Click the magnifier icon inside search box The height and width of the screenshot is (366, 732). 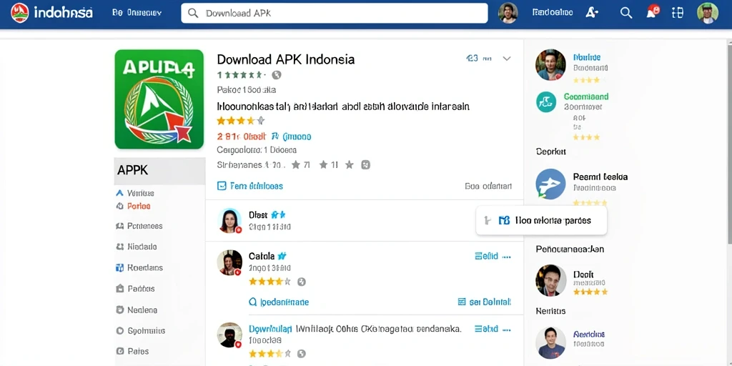point(193,13)
